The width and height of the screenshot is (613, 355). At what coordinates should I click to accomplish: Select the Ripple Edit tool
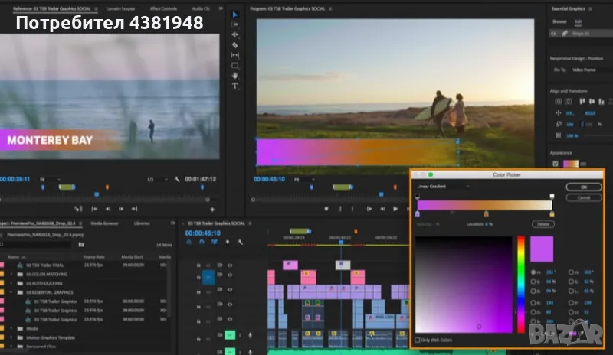pos(234,34)
